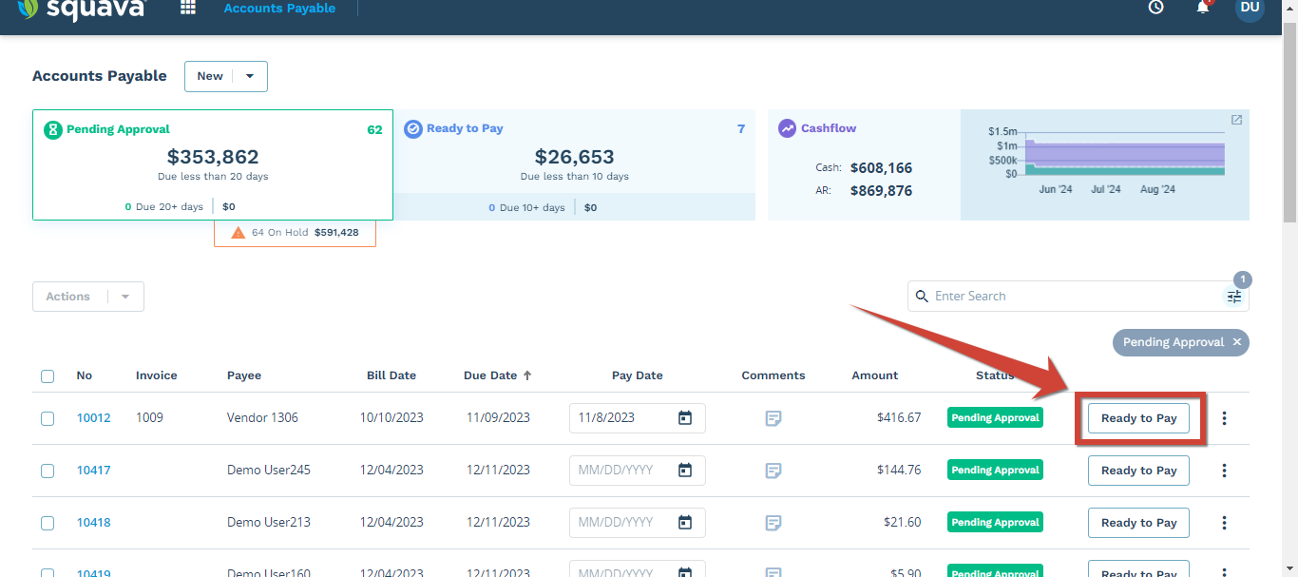The height and width of the screenshot is (577, 1298).
Task: Click the Amount column header
Action: [874, 375]
